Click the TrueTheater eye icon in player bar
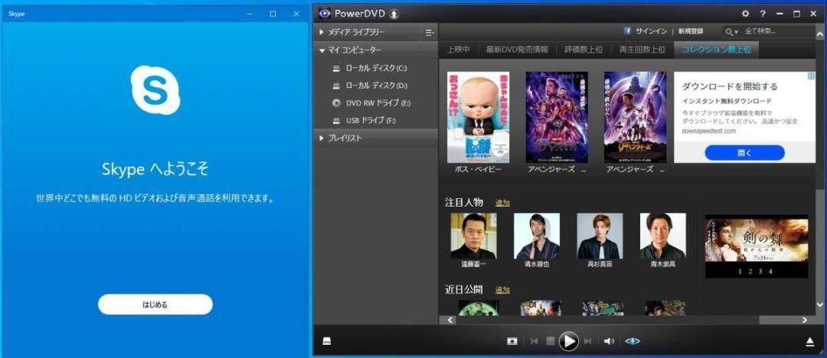Image resolution: width=827 pixels, height=358 pixels. [x=633, y=342]
